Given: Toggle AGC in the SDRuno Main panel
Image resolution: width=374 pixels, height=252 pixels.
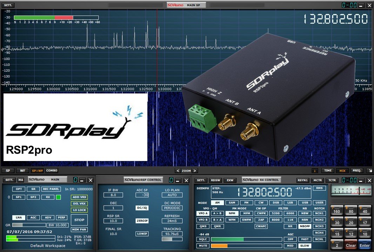Looking at the screenshot, I should pyautogui.click(x=33, y=217).
